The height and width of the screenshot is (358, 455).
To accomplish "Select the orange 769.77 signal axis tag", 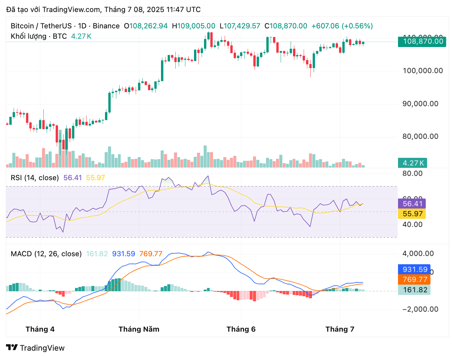I will [x=414, y=280].
